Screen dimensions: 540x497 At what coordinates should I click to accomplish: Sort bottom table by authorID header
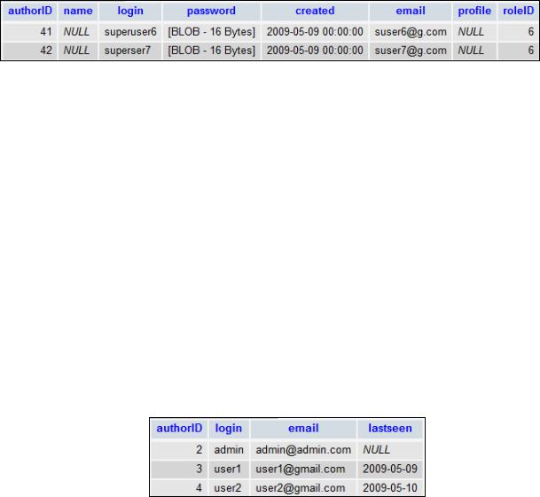pyautogui.click(x=179, y=428)
